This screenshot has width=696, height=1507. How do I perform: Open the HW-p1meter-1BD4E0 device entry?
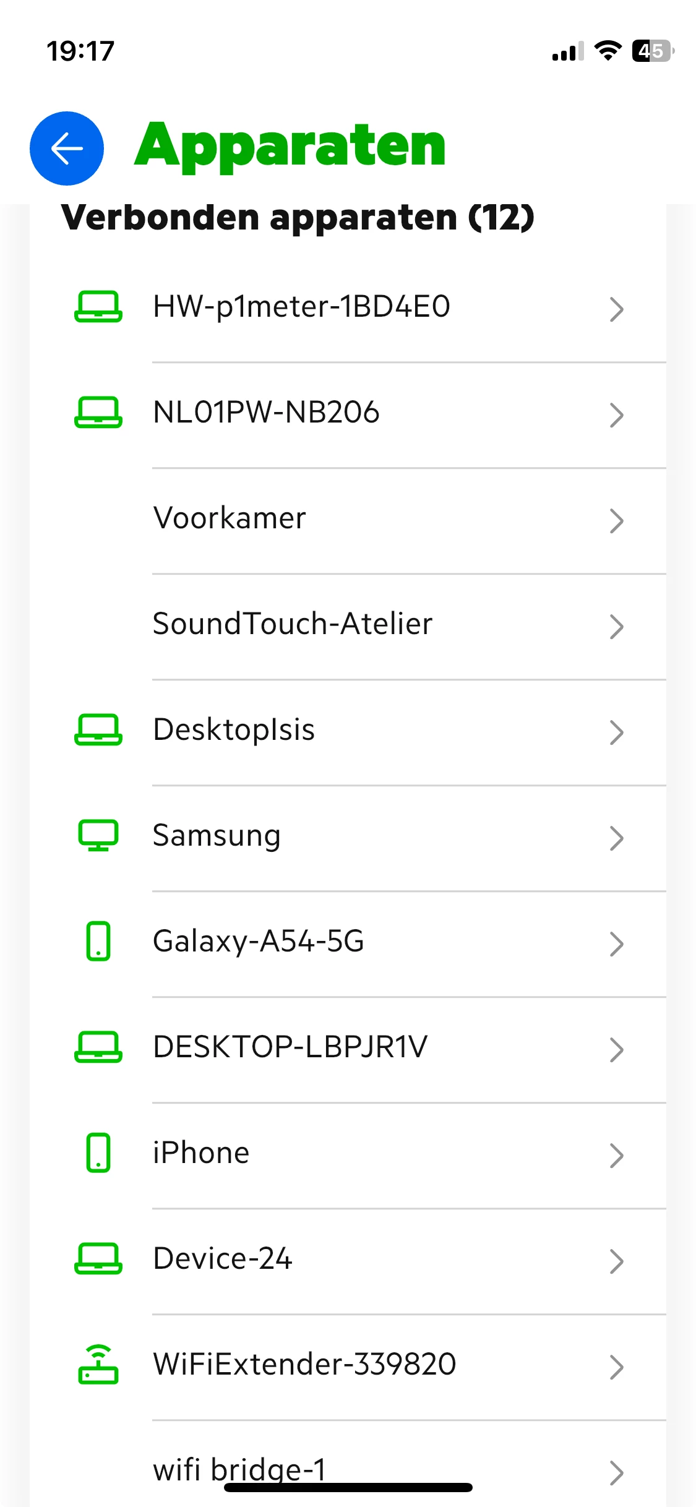pos(301,307)
